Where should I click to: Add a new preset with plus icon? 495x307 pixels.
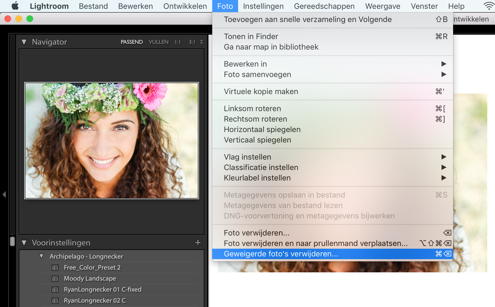[198, 243]
